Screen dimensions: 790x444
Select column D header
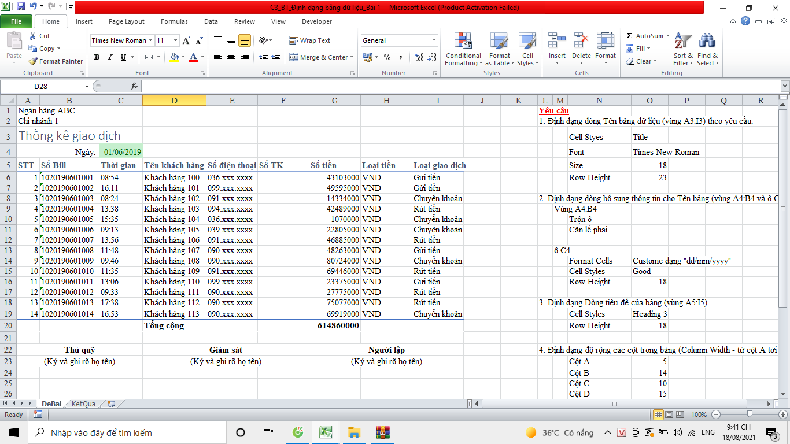coord(174,101)
